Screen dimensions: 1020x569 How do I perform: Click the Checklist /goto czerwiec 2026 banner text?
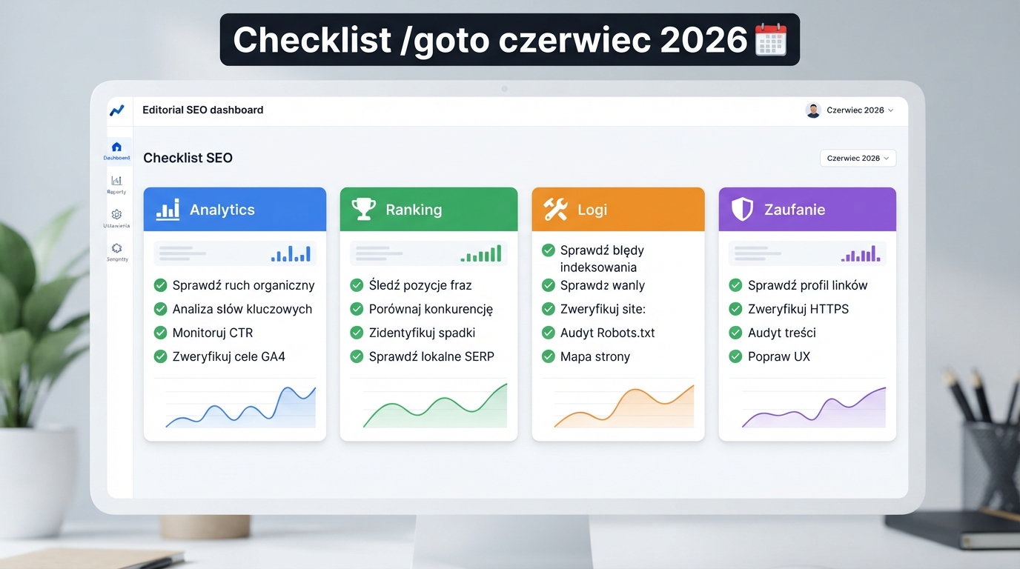click(491, 40)
